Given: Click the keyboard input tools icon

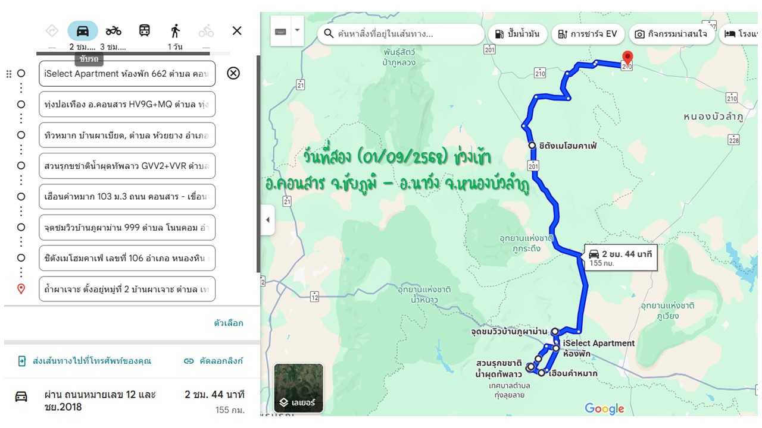Looking at the screenshot, I should pyautogui.click(x=281, y=31).
